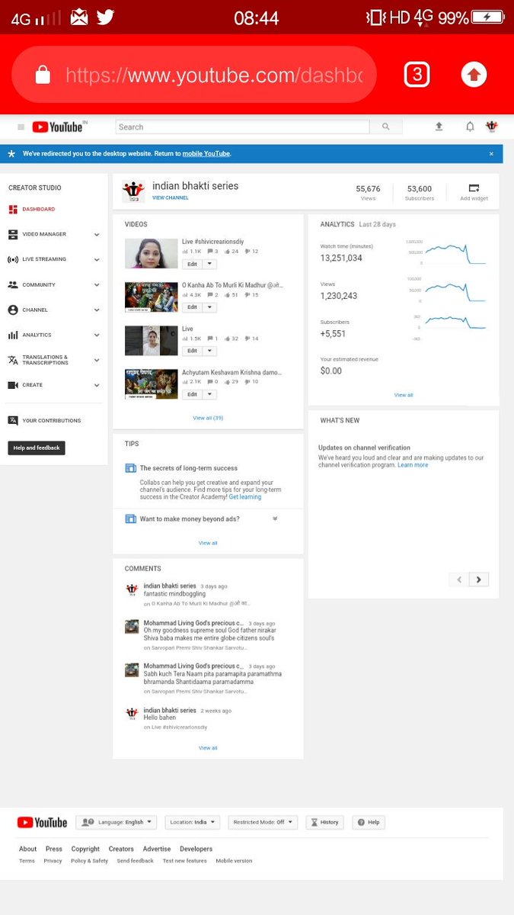Click 'View all (39)' videos link
This screenshot has height=915, width=514.
click(208, 418)
